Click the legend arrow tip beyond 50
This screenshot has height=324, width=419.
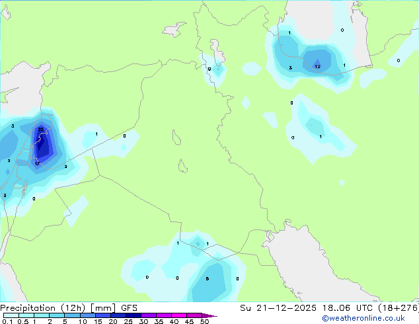coord(209,315)
